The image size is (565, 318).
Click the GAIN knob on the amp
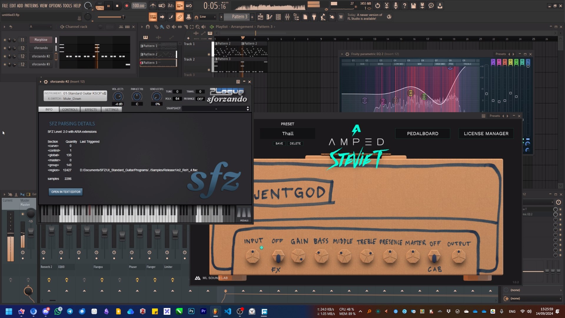[x=298, y=256]
